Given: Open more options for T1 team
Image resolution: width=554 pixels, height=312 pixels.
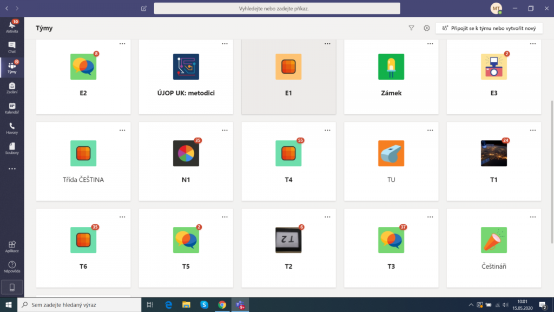Looking at the screenshot, I should 533,131.
